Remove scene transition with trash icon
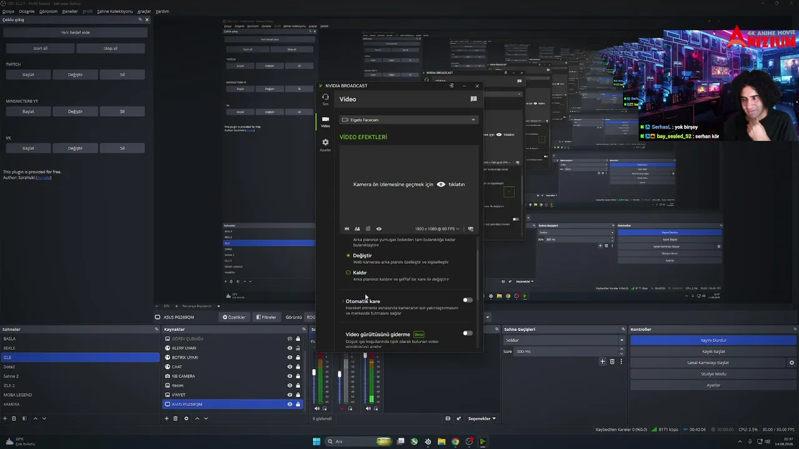This screenshot has width=799, height=449. (x=612, y=362)
